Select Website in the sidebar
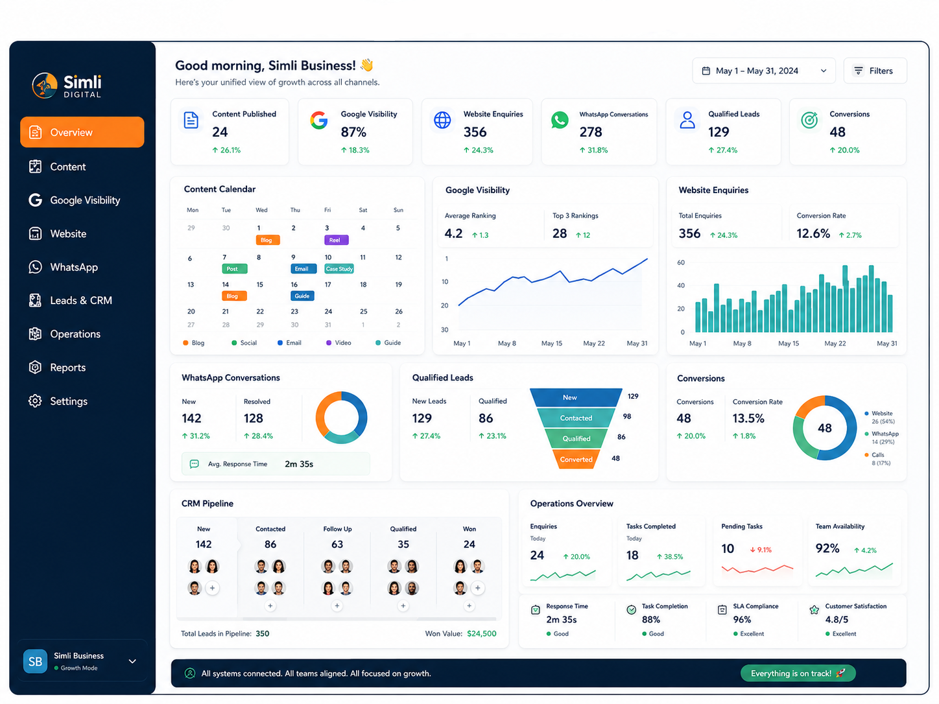 tap(82, 234)
